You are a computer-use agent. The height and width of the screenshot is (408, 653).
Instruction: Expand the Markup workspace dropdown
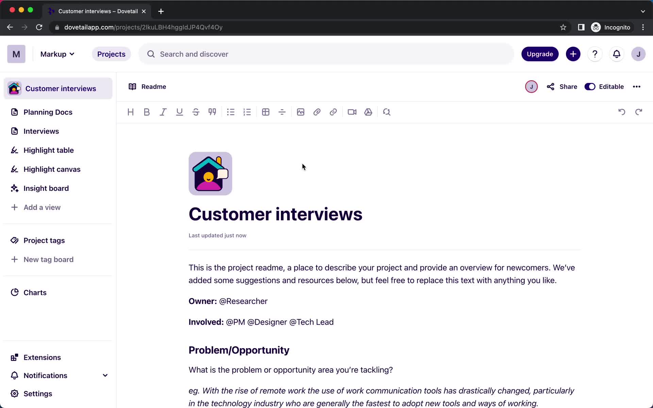pos(57,54)
